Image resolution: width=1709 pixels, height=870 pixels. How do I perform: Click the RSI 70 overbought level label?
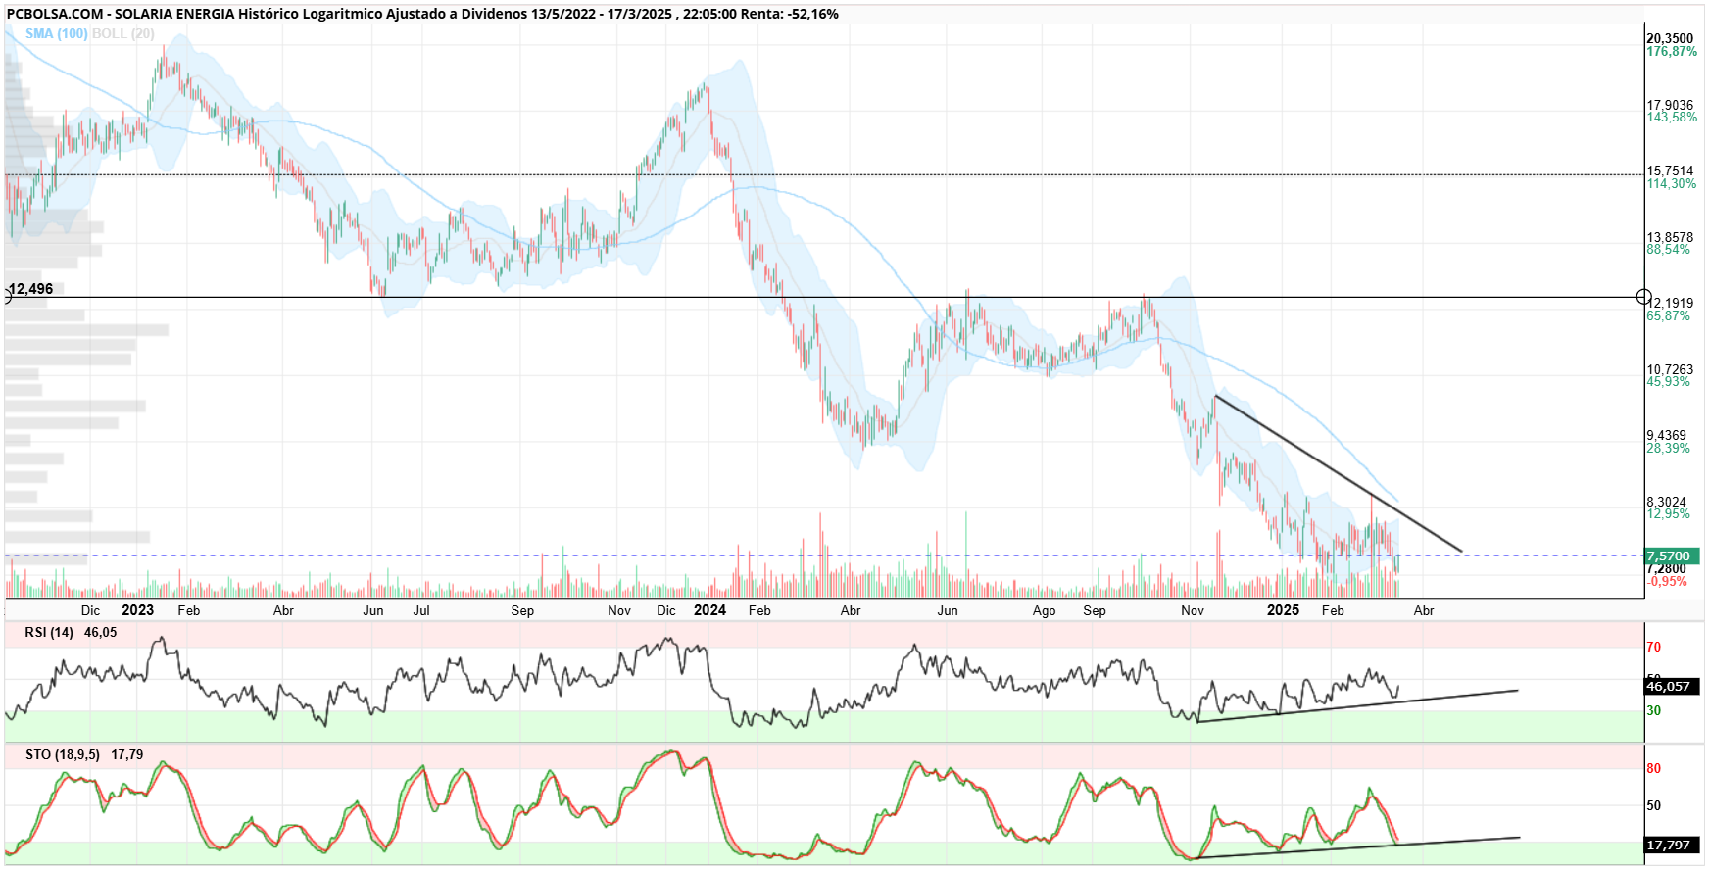coord(1654,647)
